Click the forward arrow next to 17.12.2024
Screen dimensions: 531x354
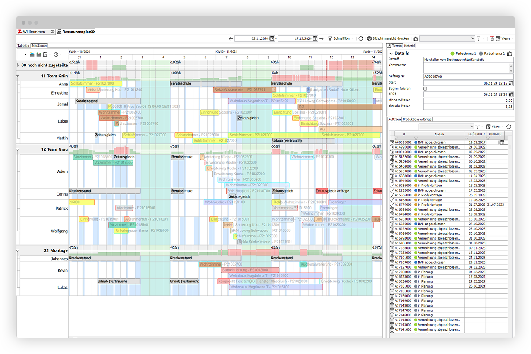321,38
